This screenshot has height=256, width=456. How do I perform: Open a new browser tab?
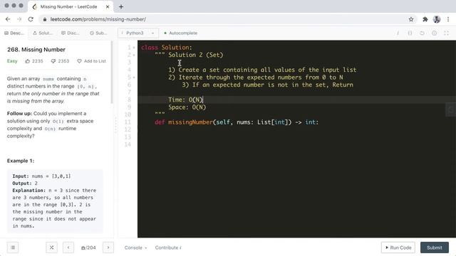click(x=121, y=6)
